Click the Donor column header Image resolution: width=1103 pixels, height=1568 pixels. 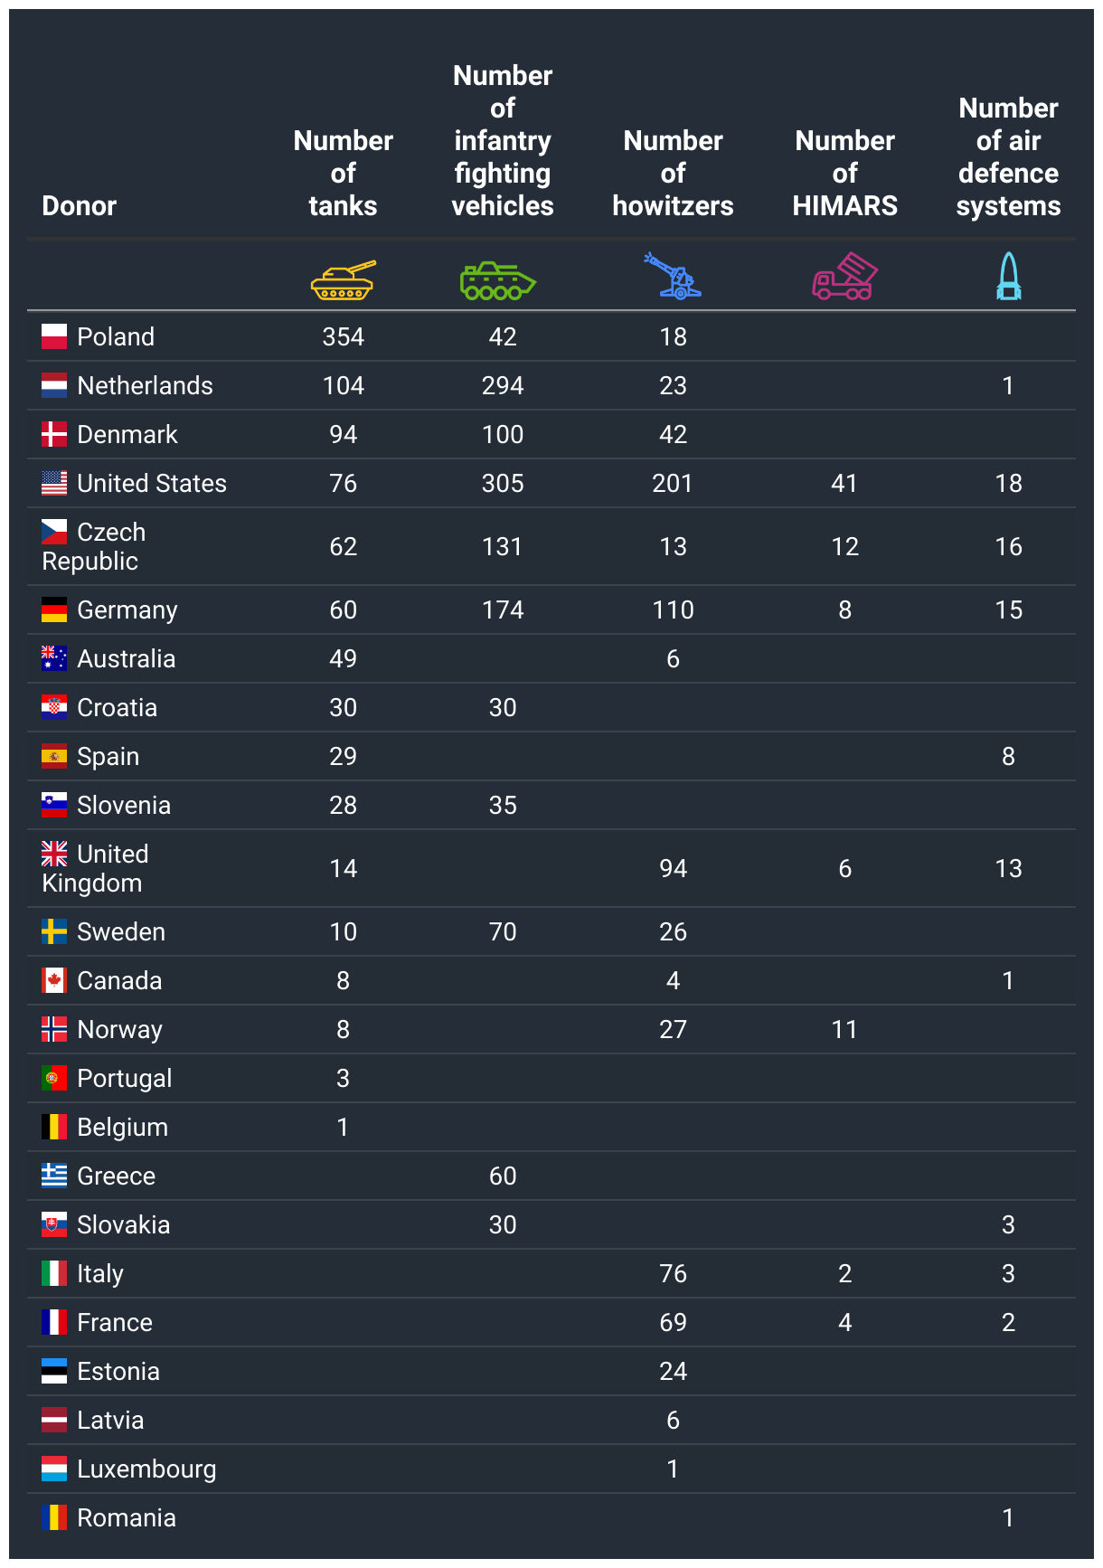[x=80, y=205]
